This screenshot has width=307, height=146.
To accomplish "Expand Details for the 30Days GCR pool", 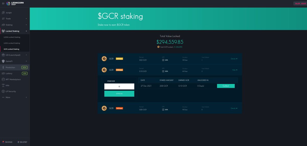I will 234,59.
